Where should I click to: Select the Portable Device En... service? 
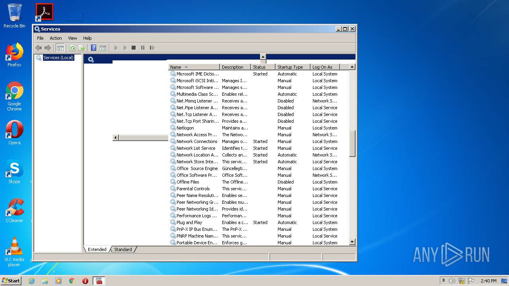click(258, 243)
